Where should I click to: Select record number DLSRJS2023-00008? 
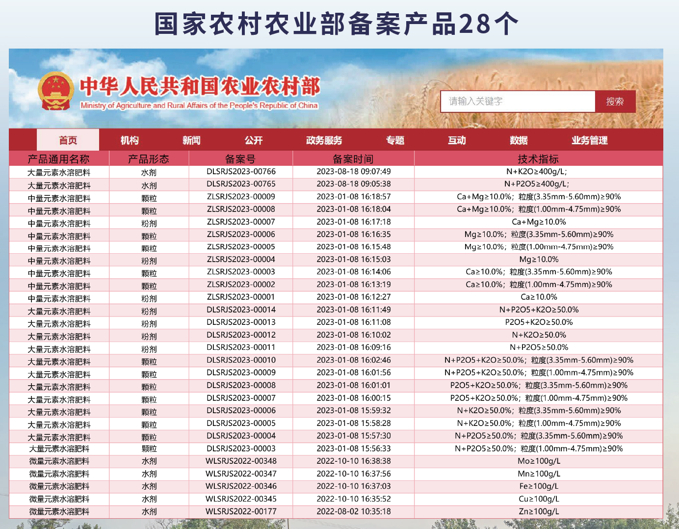pos(241,385)
